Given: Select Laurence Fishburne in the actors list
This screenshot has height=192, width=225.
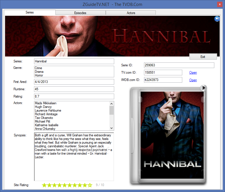Looking at the screenshot, I should pos(48,110).
